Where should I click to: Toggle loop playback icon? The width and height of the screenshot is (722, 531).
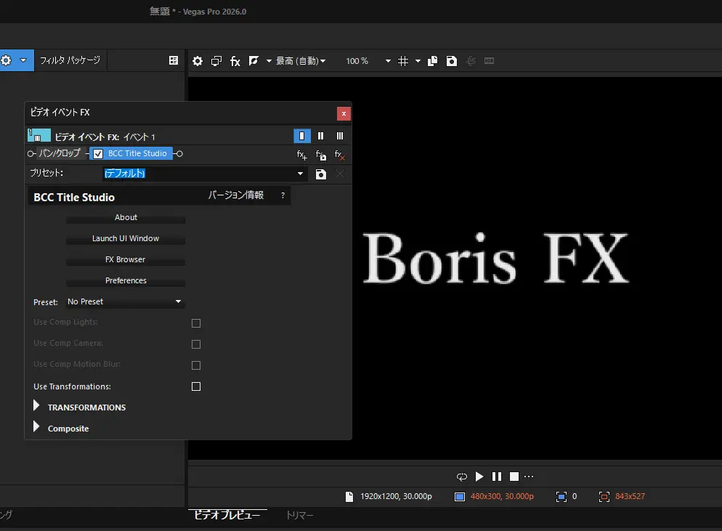(462, 477)
